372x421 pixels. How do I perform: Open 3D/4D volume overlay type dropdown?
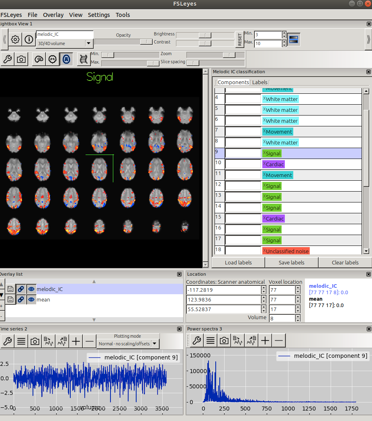89,43
